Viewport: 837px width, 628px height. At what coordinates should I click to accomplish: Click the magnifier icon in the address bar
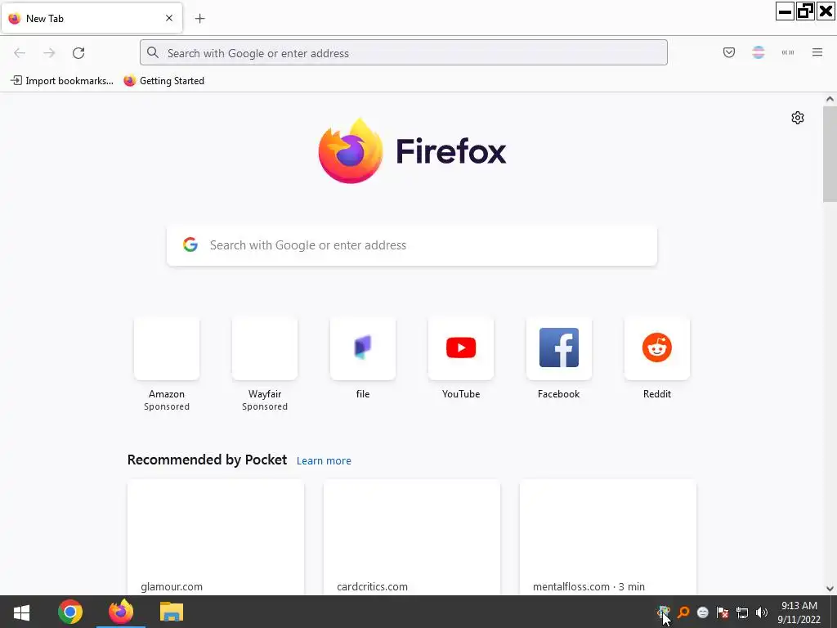tap(153, 52)
